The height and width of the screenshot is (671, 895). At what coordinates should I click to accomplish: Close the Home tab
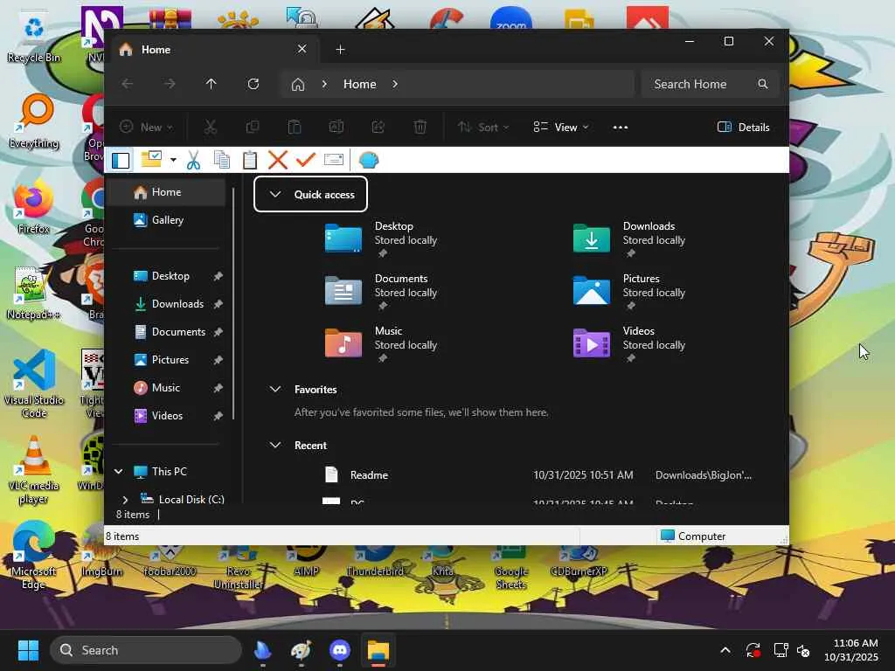[x=302, y=49]
